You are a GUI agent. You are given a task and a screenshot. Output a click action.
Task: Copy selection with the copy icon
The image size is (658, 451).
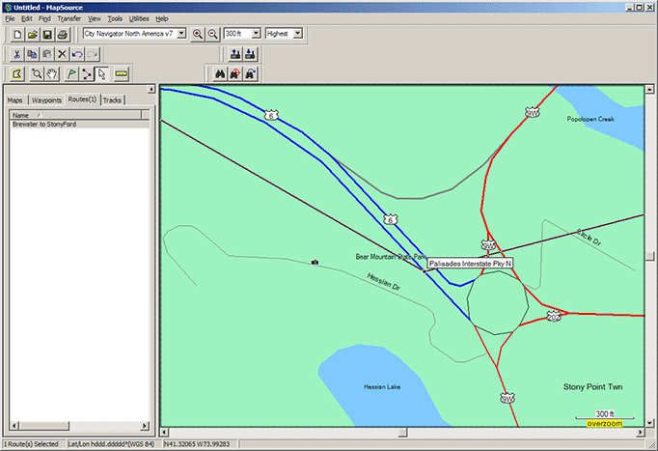click(x=32, y=54)
